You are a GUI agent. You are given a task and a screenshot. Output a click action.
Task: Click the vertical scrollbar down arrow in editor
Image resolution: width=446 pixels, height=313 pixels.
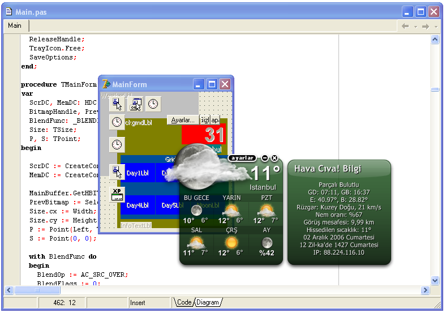(x=435, y=280)
